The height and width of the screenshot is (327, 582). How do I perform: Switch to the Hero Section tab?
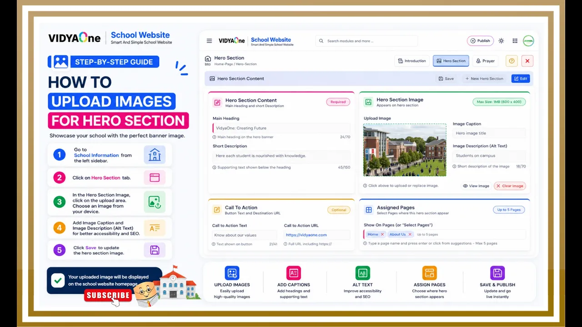[x=451, y=61]
